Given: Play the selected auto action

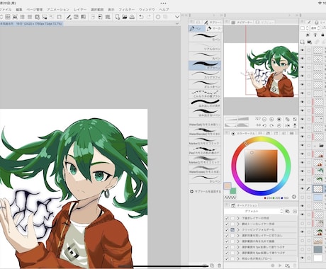Looking at the screenshot, I should point(280,265).
